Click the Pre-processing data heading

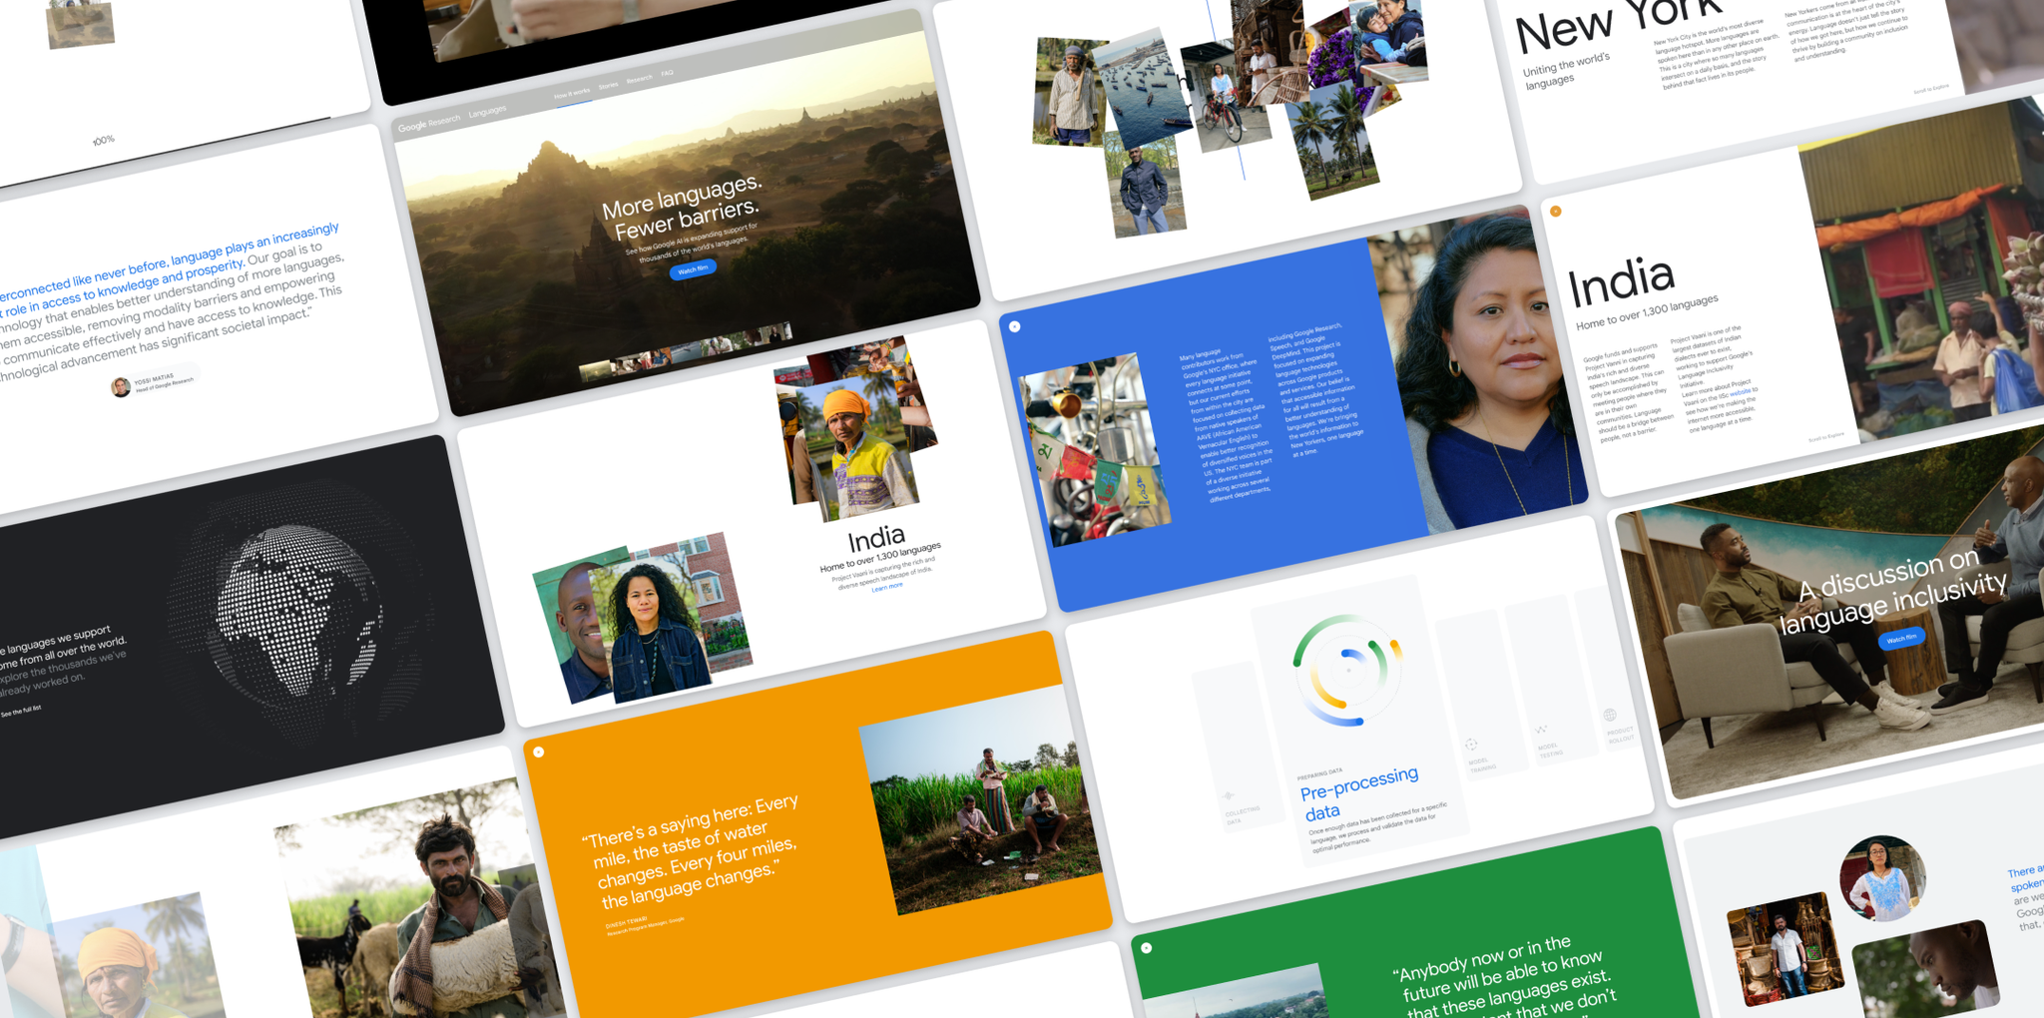pyautogui.click(x=1359, y=794)
